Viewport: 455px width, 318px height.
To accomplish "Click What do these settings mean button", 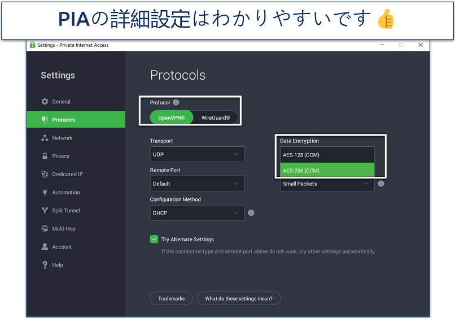I will pyautogui.click(x=238, y=298).
